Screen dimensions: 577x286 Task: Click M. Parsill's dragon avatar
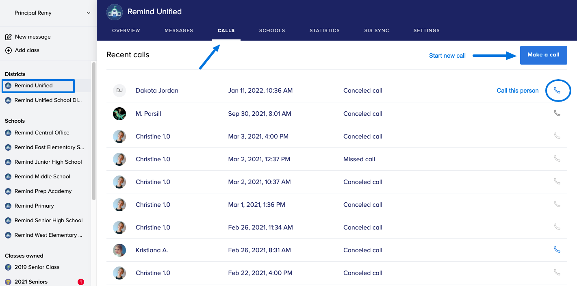click(x=119, y=114)
